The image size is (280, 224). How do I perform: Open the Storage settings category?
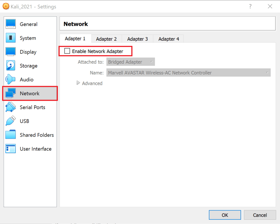point(30,66)
